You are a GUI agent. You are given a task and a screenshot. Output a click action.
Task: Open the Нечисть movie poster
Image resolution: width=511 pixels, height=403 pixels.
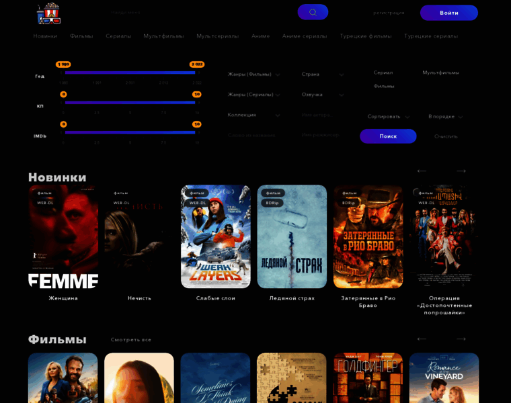[x=139, y=236]
